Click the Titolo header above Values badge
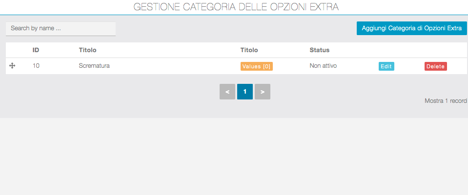This screenshot has width=468, height=195. point(249,50)
